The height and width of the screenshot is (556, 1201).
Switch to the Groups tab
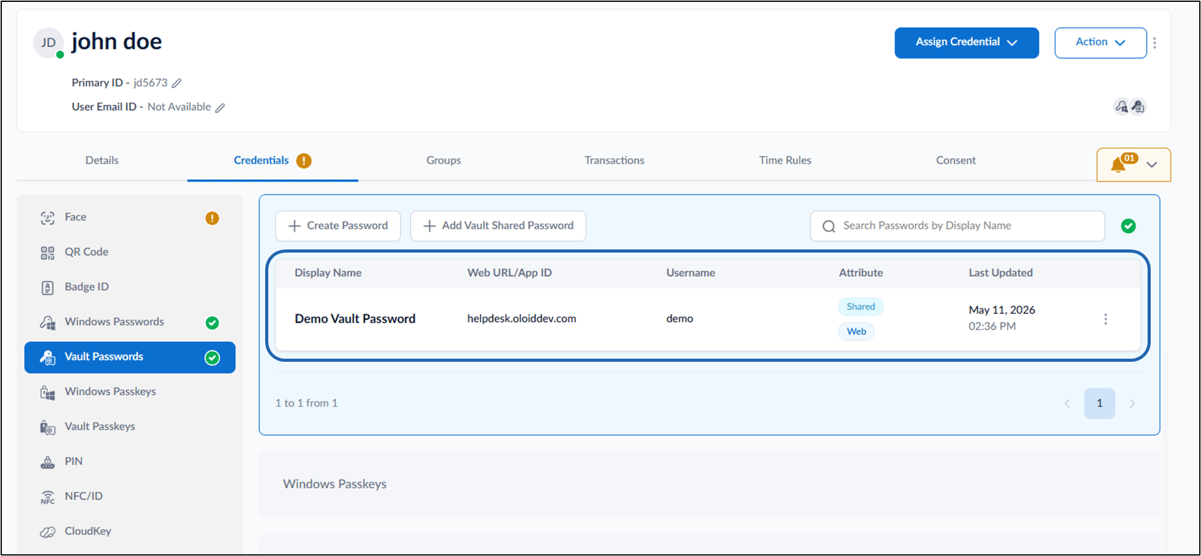[x=443, y=160]
